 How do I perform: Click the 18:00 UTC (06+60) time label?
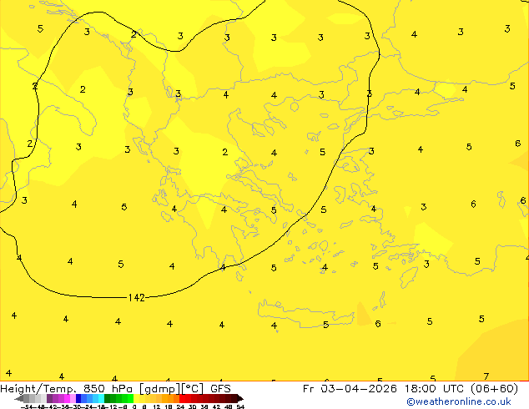[461, 389]
